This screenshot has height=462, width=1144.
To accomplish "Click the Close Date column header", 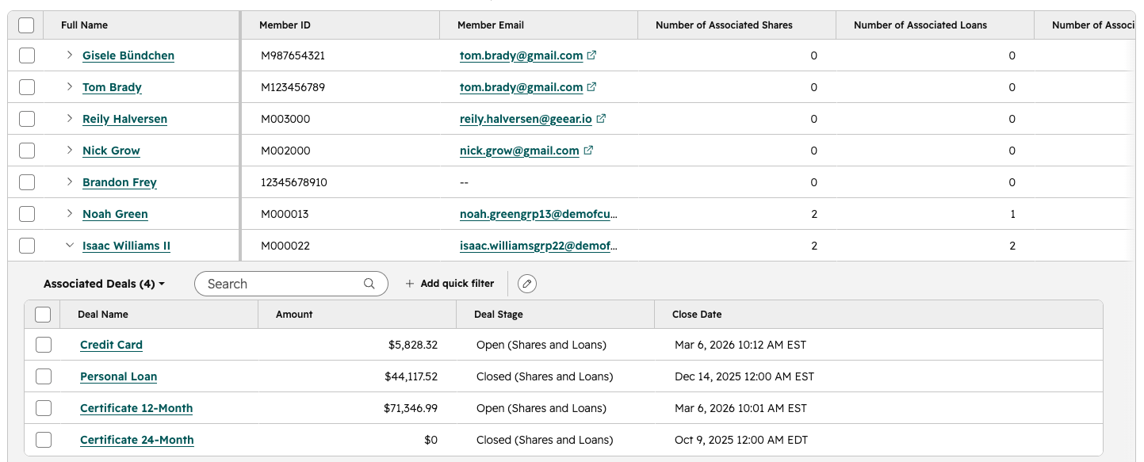I will 697,315.
